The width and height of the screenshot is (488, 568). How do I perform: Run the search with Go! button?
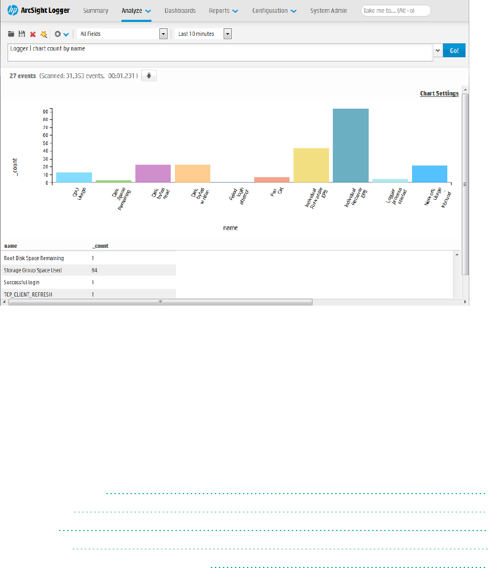tap(454, 50)
